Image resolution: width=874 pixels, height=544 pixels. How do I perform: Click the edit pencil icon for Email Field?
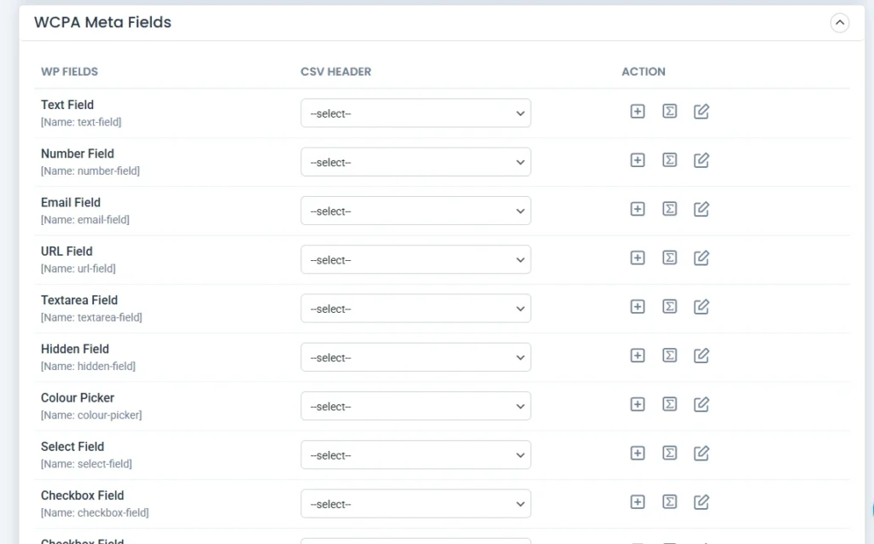702,209
